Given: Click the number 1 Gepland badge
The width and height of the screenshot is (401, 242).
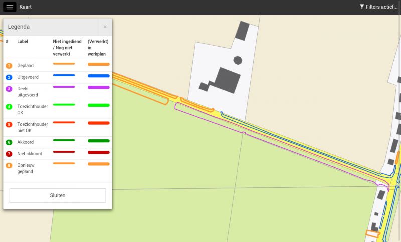Looking at the screenshot, I should (x=9, y=66).
